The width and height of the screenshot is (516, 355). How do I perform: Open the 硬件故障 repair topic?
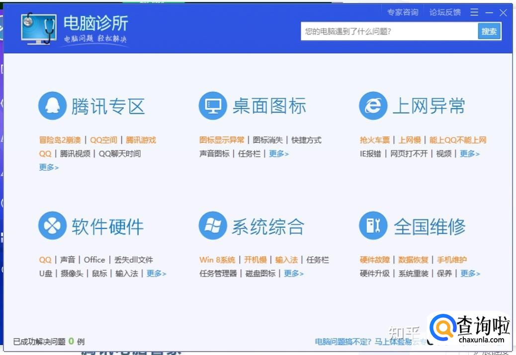click(374, 259)
